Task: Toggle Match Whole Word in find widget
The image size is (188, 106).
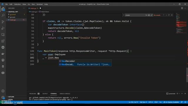Action: (x=149, y=15)
